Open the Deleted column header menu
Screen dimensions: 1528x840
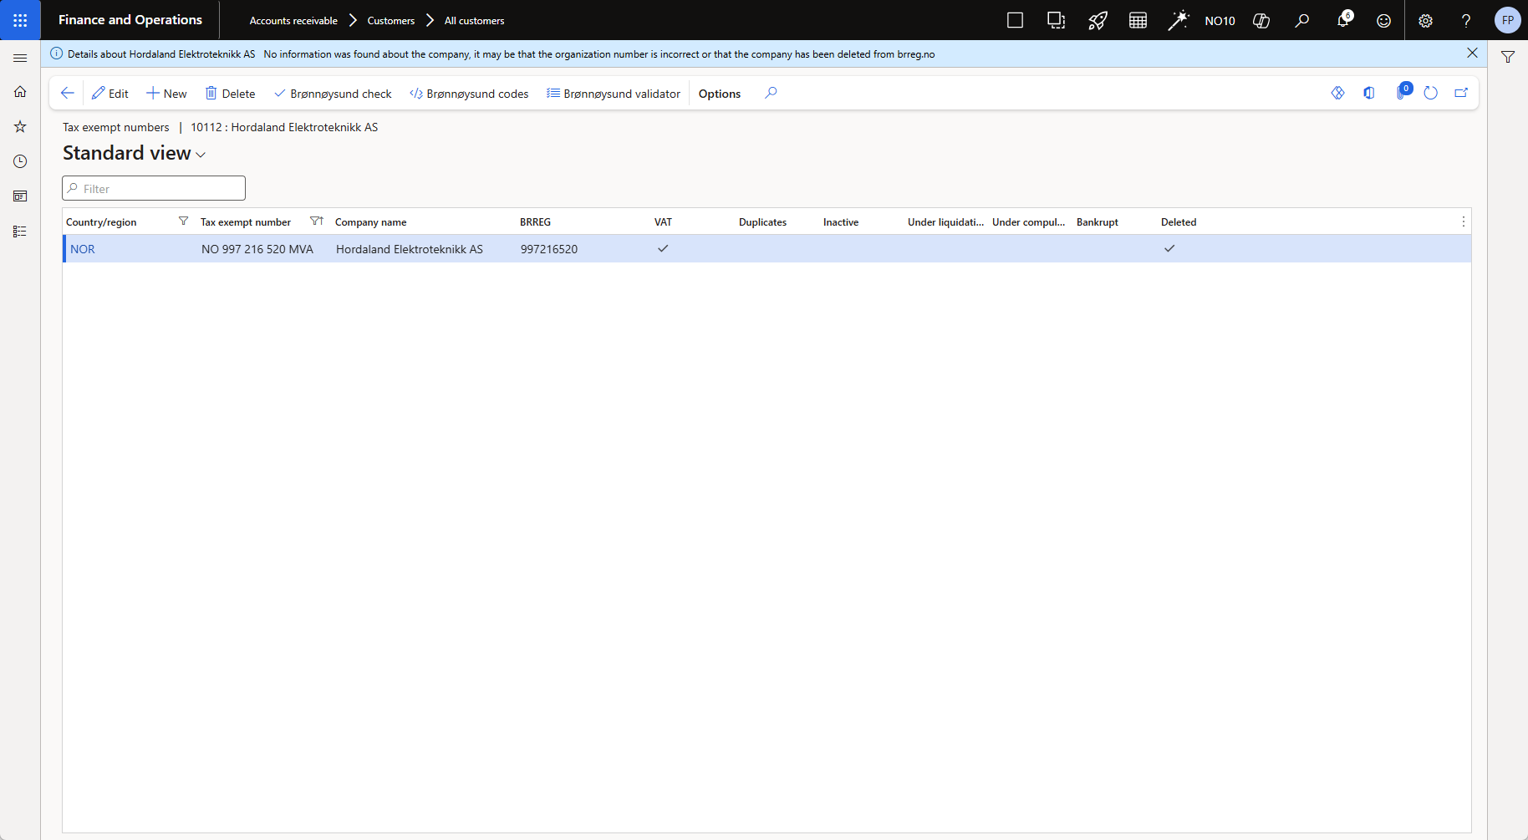click(1179, 222)
